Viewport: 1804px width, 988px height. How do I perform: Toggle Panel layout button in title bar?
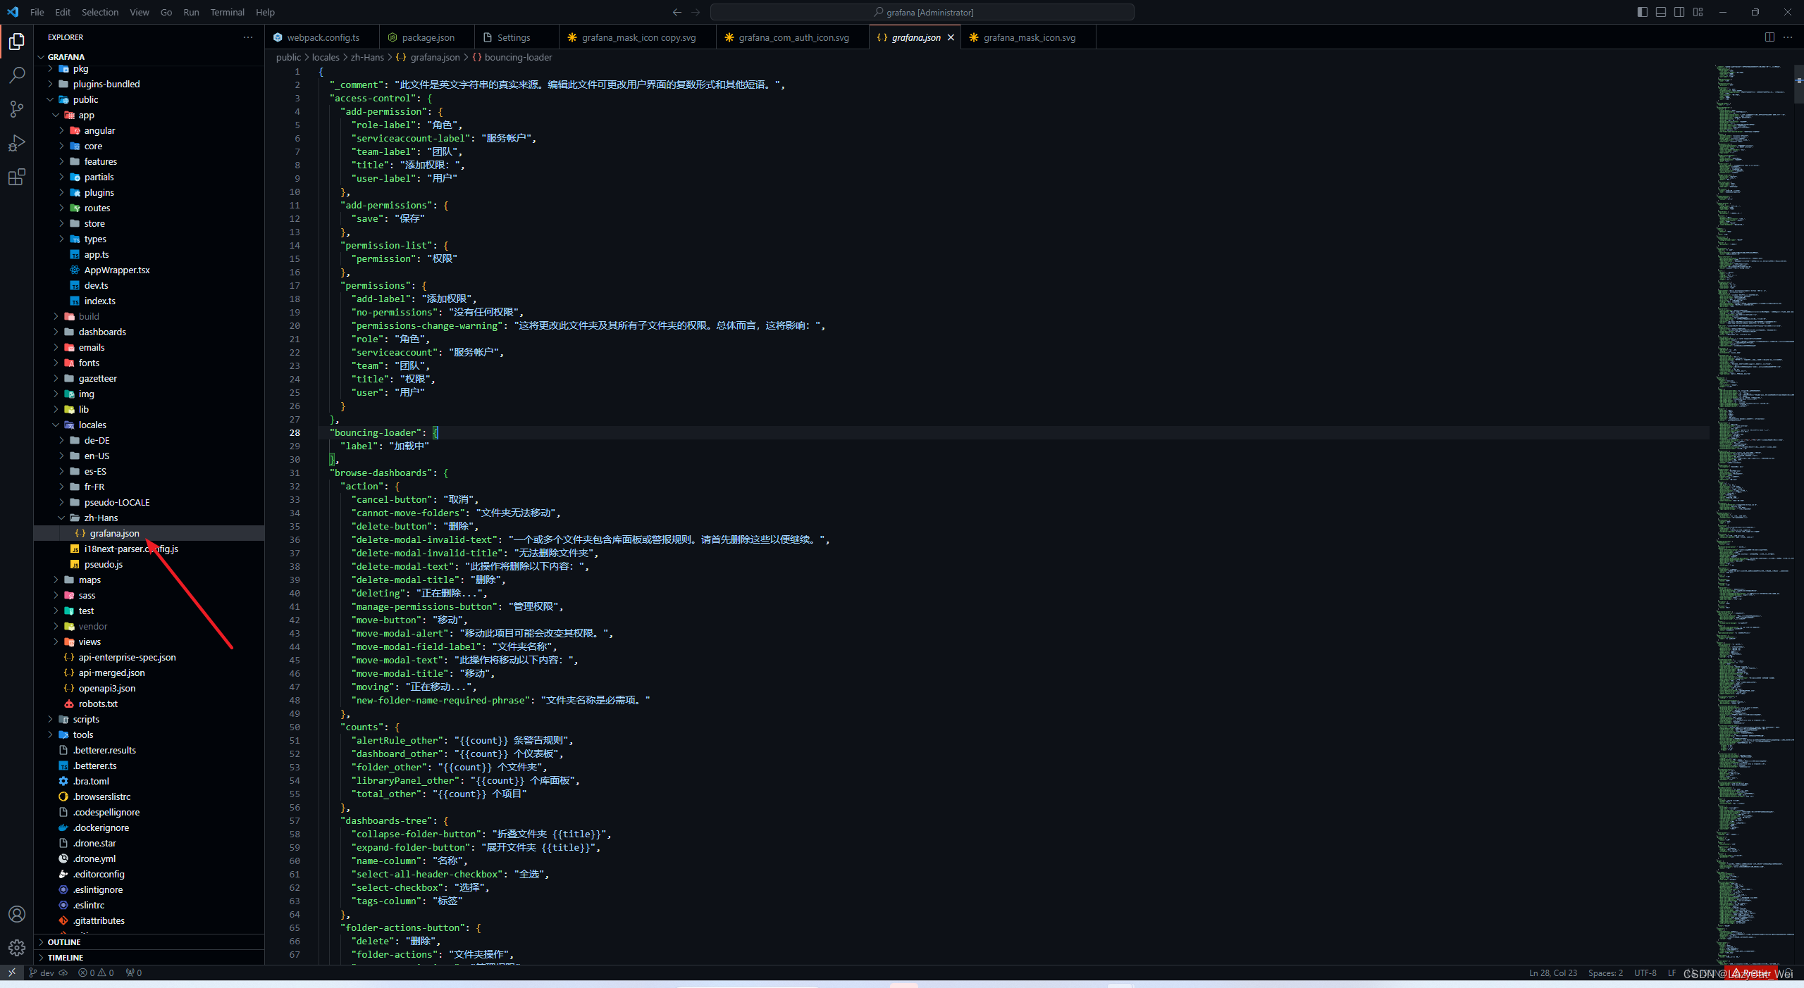(1661, 12)
